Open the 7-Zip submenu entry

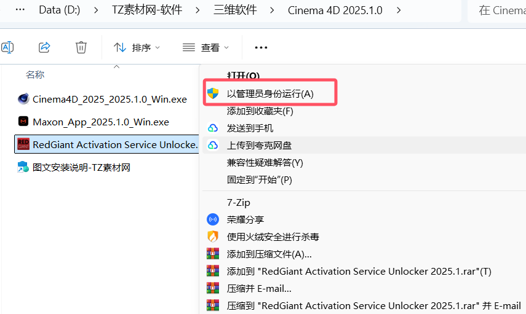[x=239, y=202]
